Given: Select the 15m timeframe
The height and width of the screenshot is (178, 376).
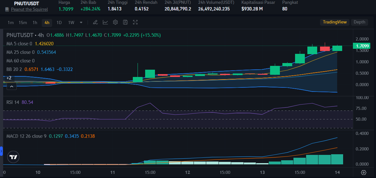Looking at the screenshot, I should 23,22.
